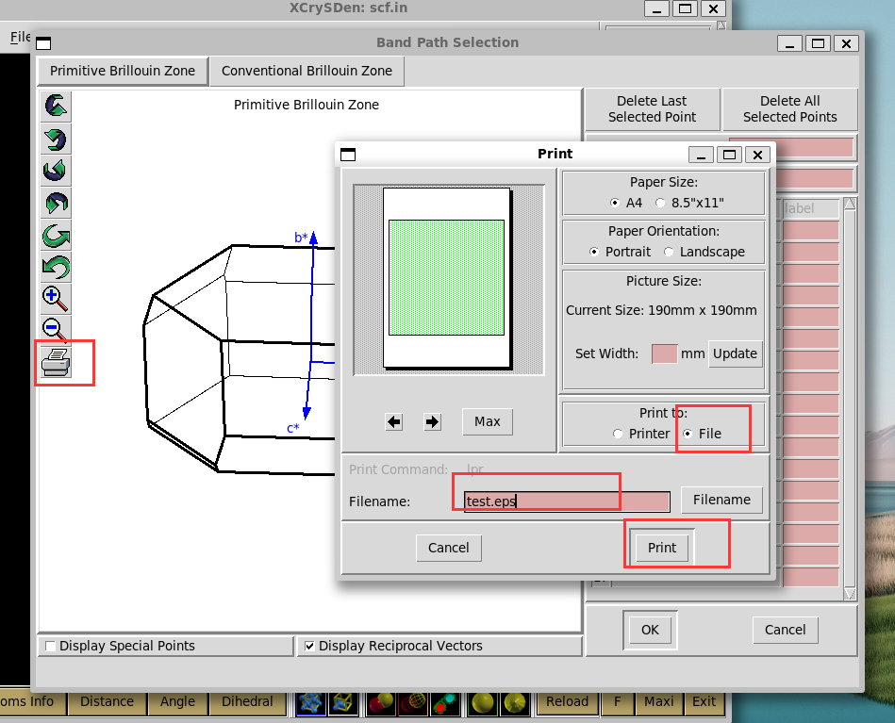This screenshot has width=895, height=723.
Task: Click Update next to Set Width
Action: click(x=736, y=353)
